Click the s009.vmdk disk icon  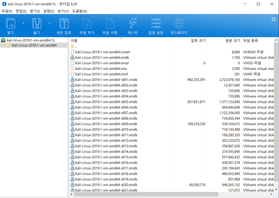(x=72, y=124)
